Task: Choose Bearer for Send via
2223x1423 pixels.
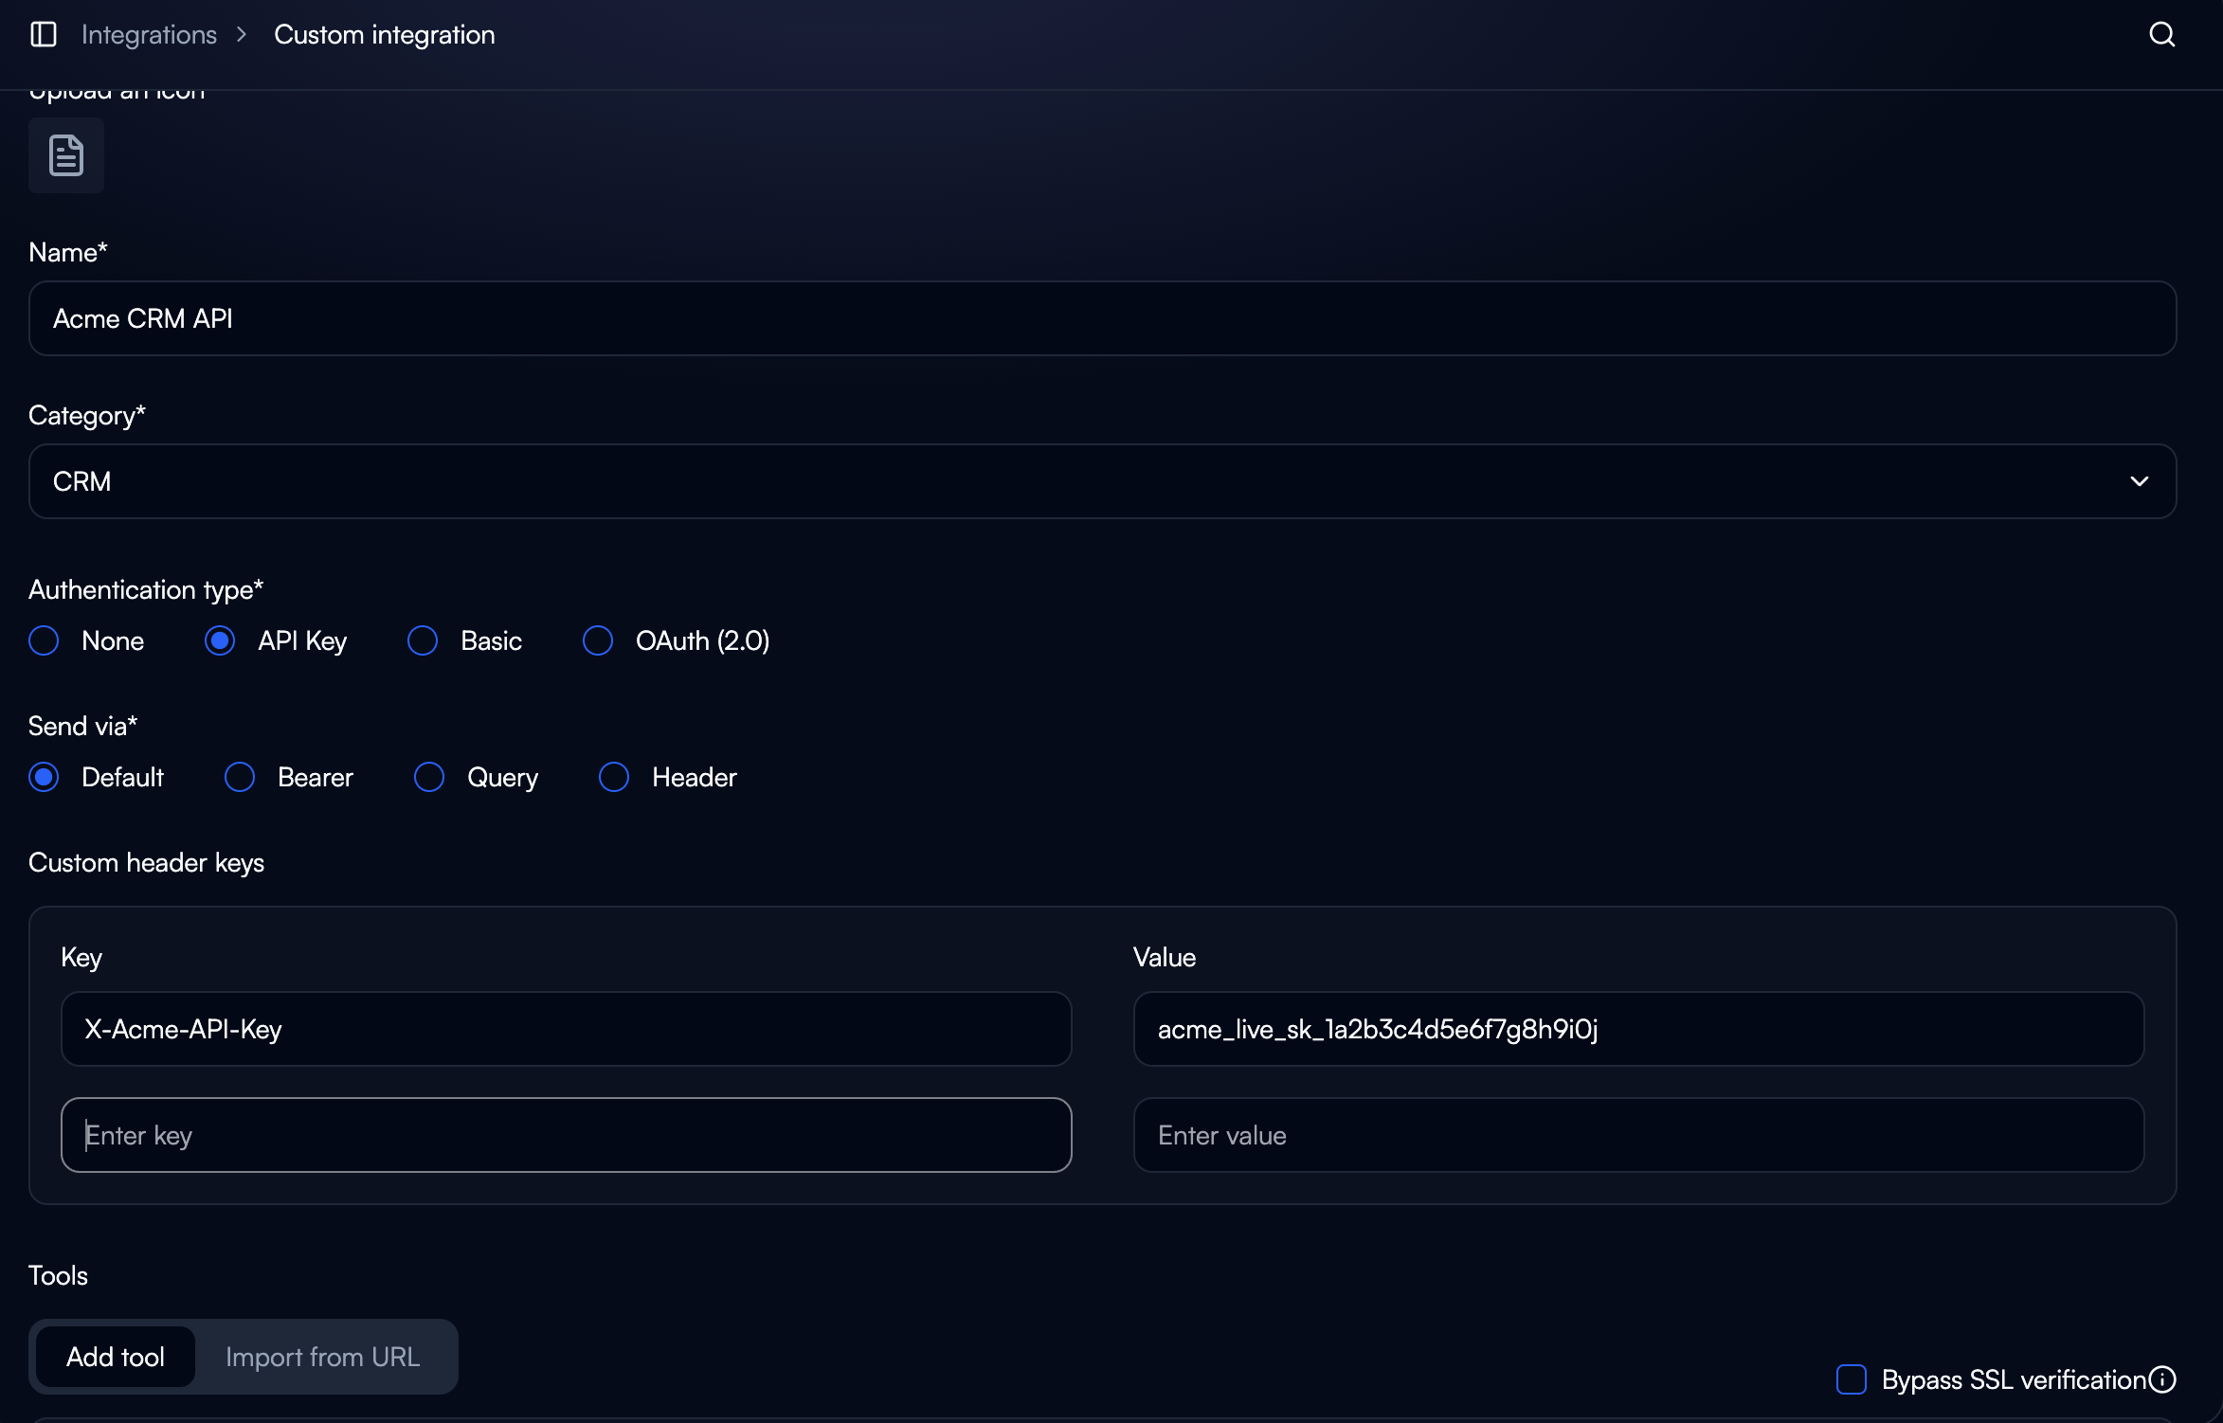Action: click(x=240, y=777)
